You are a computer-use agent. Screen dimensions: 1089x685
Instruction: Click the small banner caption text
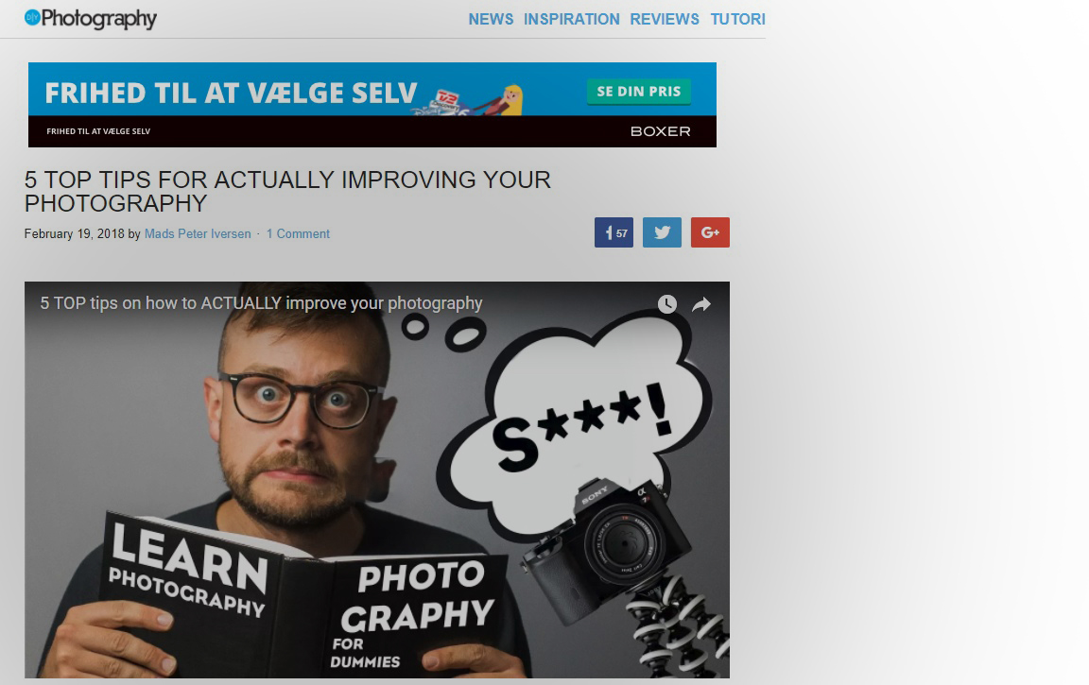(98, 131)
